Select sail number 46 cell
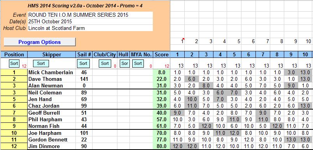 click(x=84, y=72)
